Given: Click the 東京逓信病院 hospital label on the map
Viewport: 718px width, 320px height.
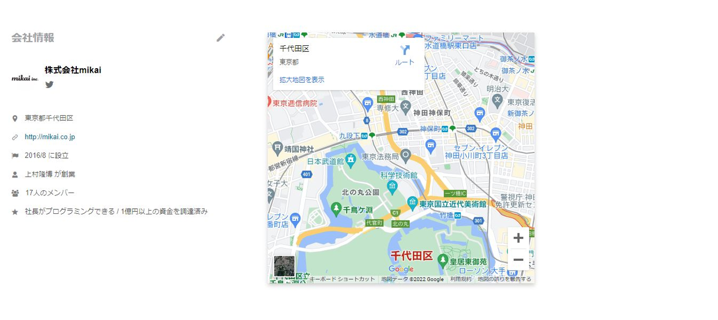Looking at the screenshot, I should click(x=295, y=104).
